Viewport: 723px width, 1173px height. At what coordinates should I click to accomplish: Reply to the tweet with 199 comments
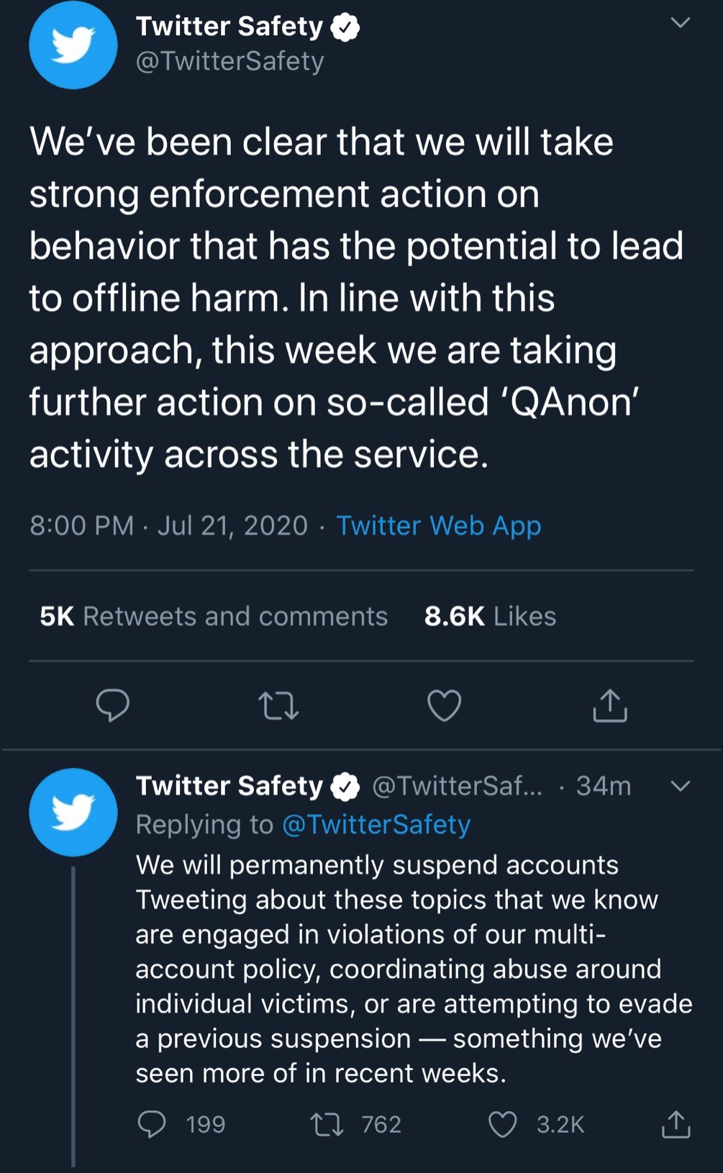tap(152, 1124)
